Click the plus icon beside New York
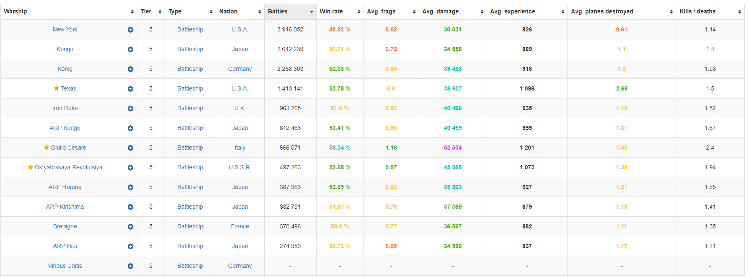 [130, 30]
